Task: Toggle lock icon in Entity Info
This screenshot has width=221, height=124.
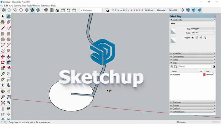Action: tap(197, 38)
